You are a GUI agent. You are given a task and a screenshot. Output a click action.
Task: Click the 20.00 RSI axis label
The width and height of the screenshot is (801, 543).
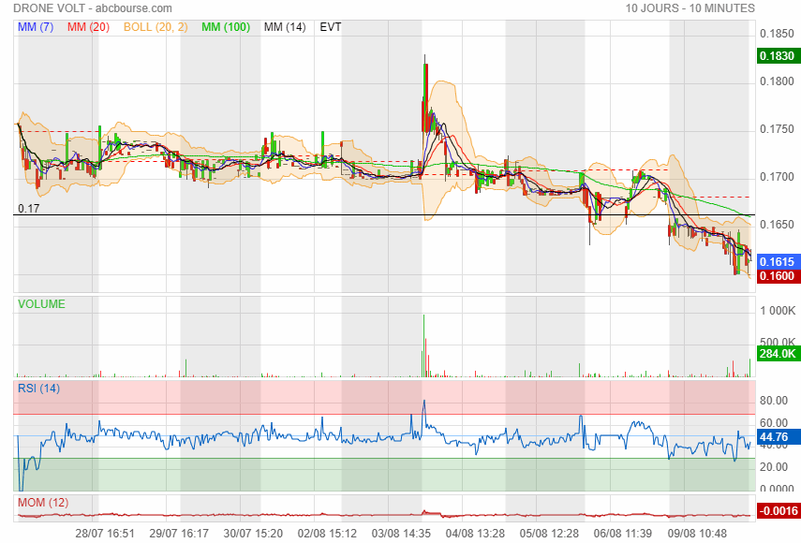tap(774, 467)
